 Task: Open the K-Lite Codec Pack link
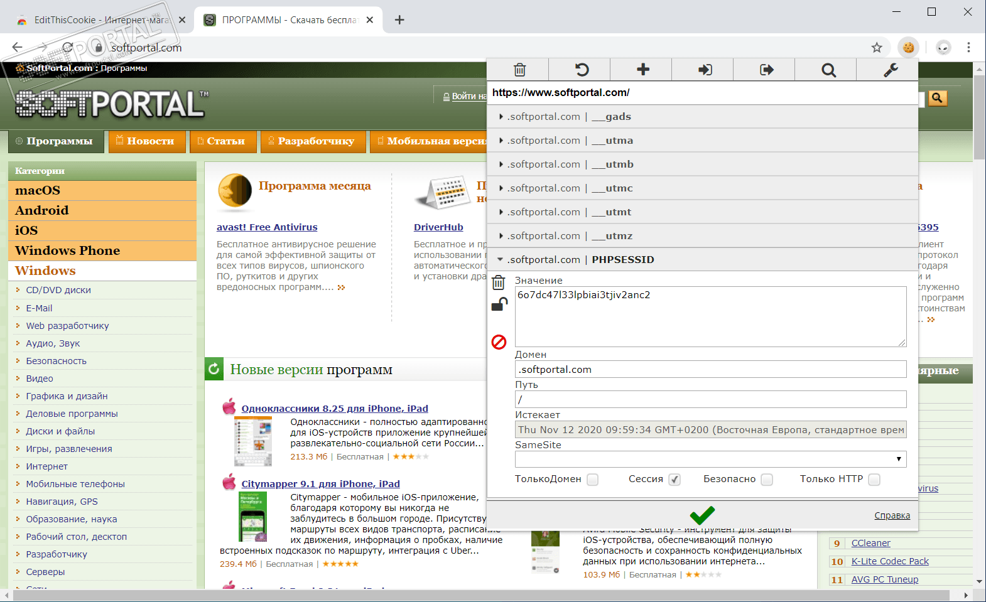pyautogui.click(x=890, y=561)
